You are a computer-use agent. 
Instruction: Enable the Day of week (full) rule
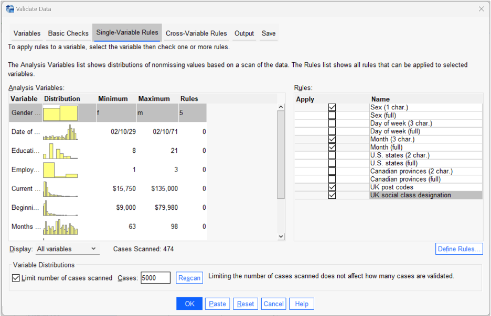[332, 131]
